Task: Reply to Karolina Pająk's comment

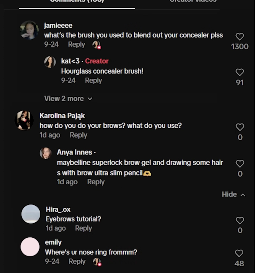Action: point(79,135)
